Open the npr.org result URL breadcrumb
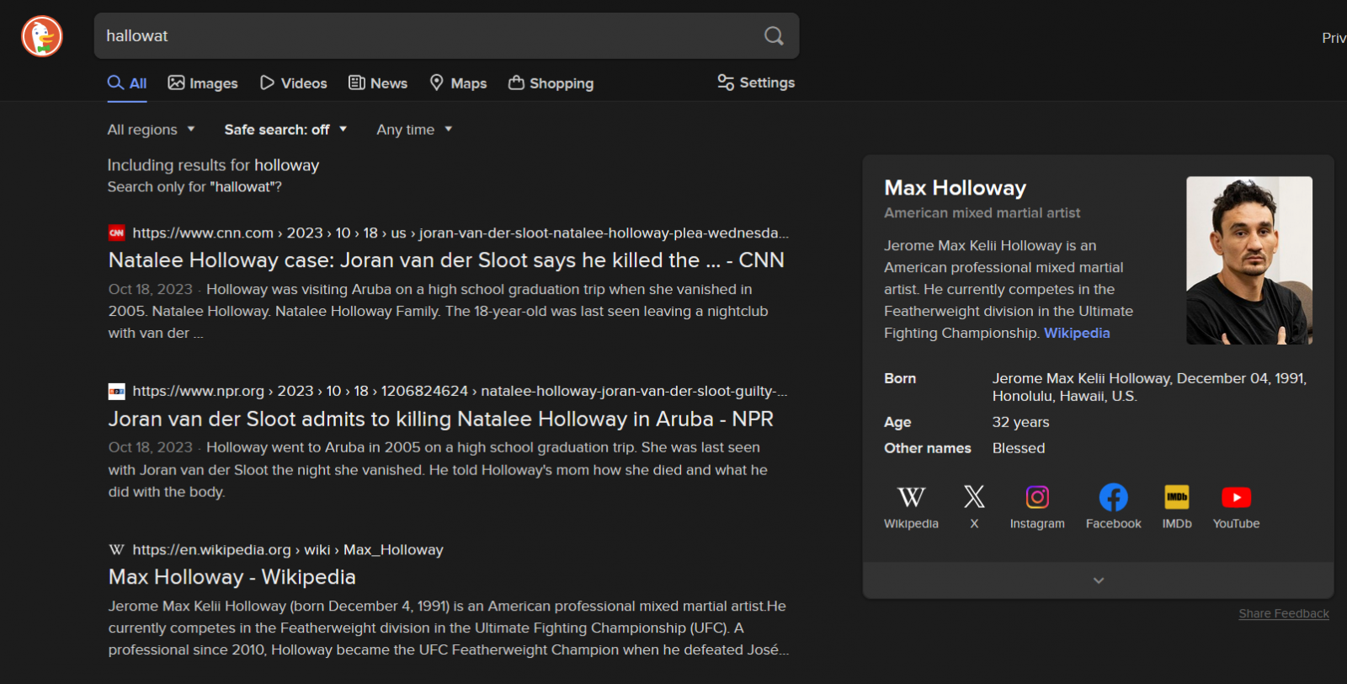The image size is (1347, 684). 460,391
